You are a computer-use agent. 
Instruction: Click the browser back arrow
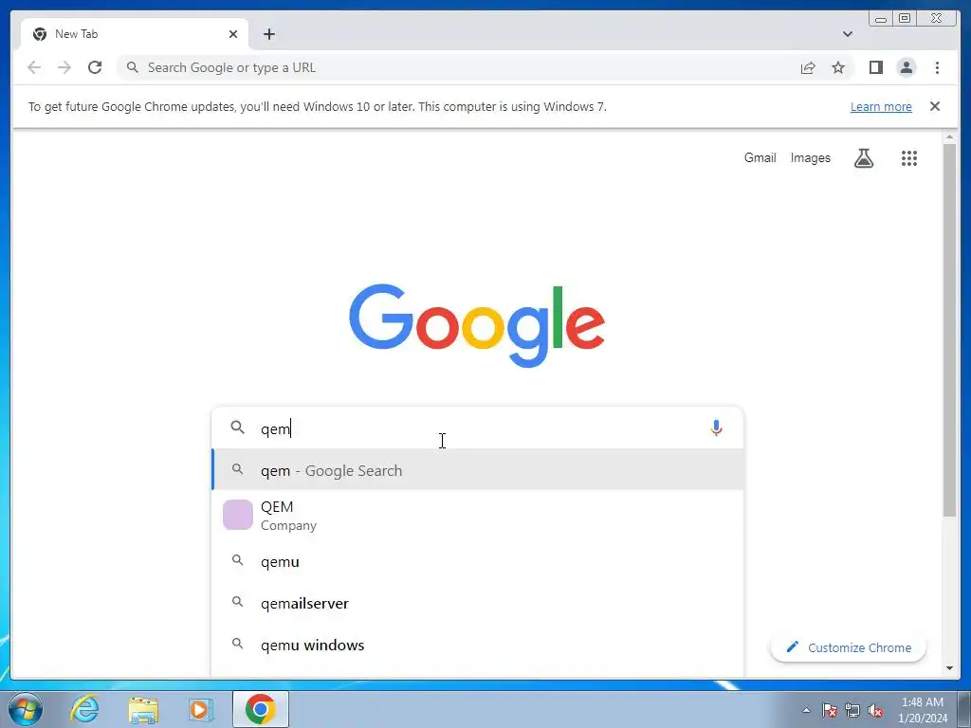coord(34,67)
